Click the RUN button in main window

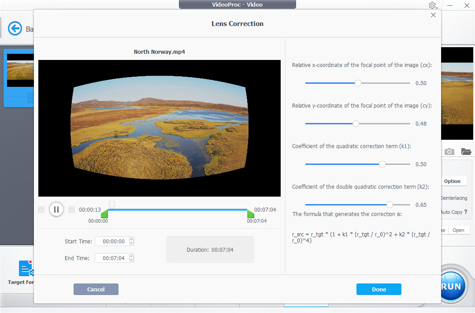[x=452, y=286]
